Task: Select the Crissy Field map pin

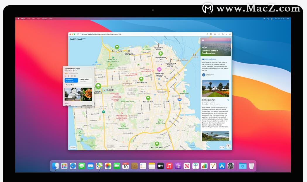Action: [x=117, y=47]
